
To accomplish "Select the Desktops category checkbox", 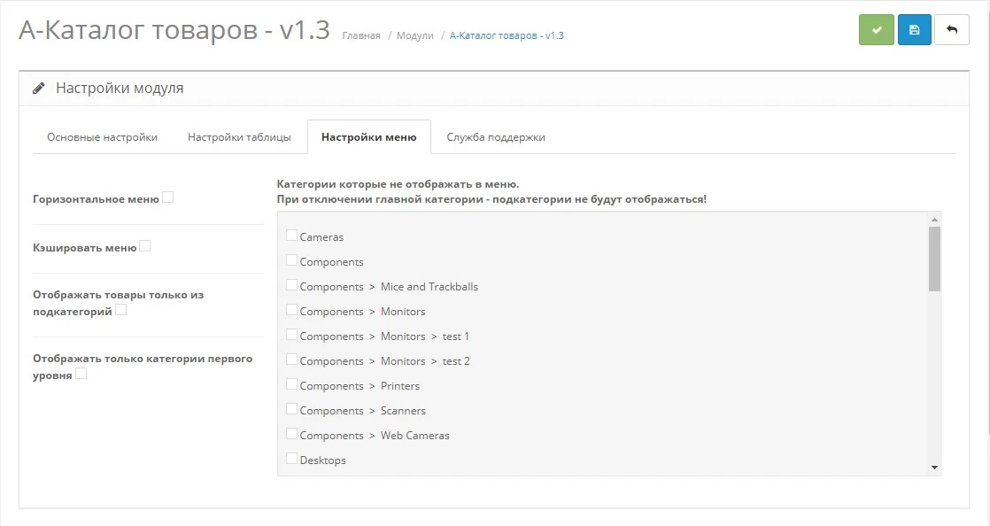I will pos(291,459).
